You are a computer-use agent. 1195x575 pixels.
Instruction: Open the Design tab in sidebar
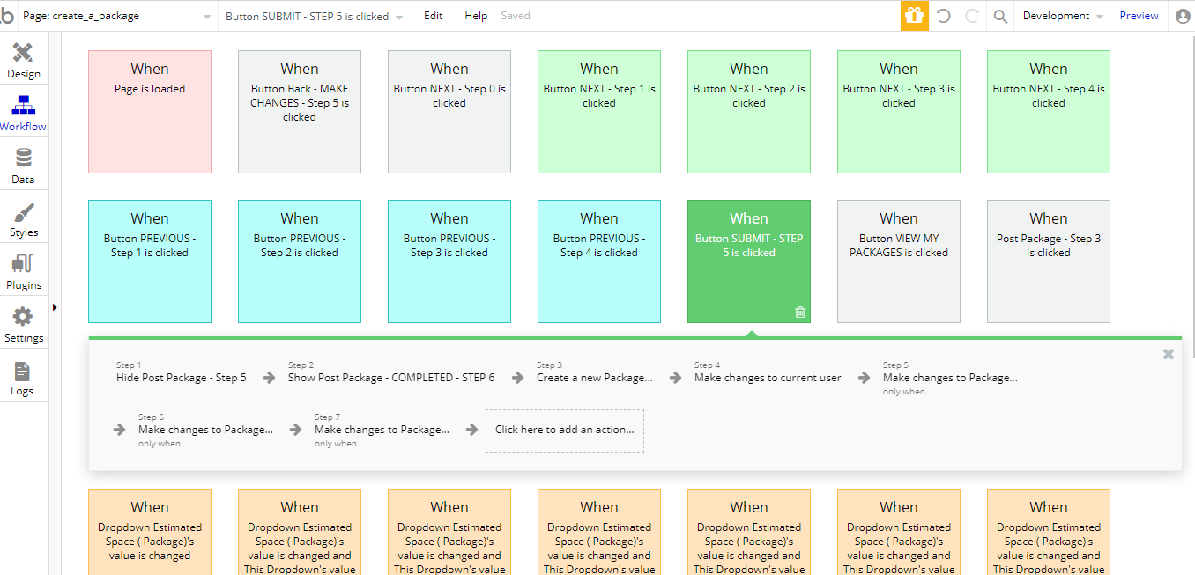(24, 60)
